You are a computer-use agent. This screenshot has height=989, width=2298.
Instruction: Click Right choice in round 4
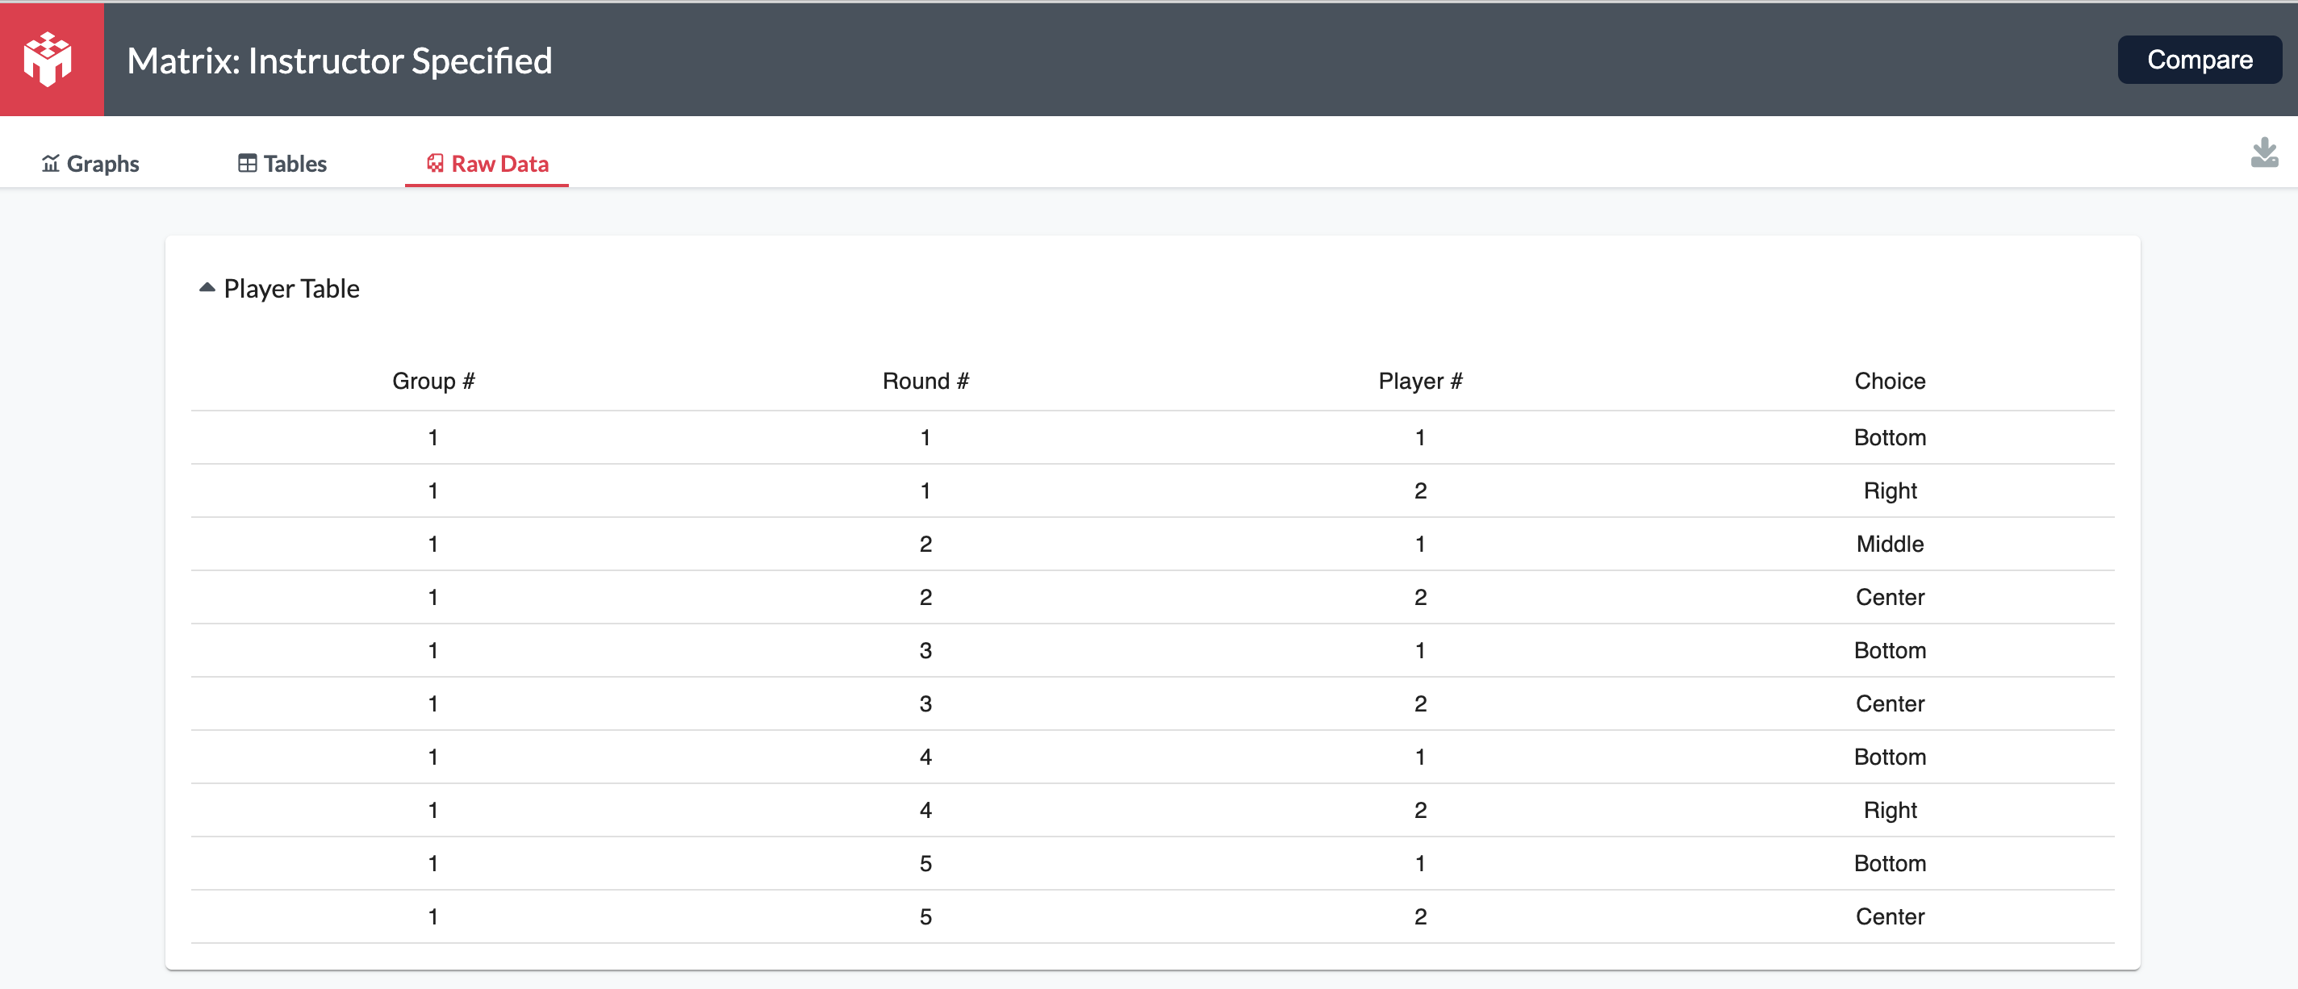(1890, 810)
